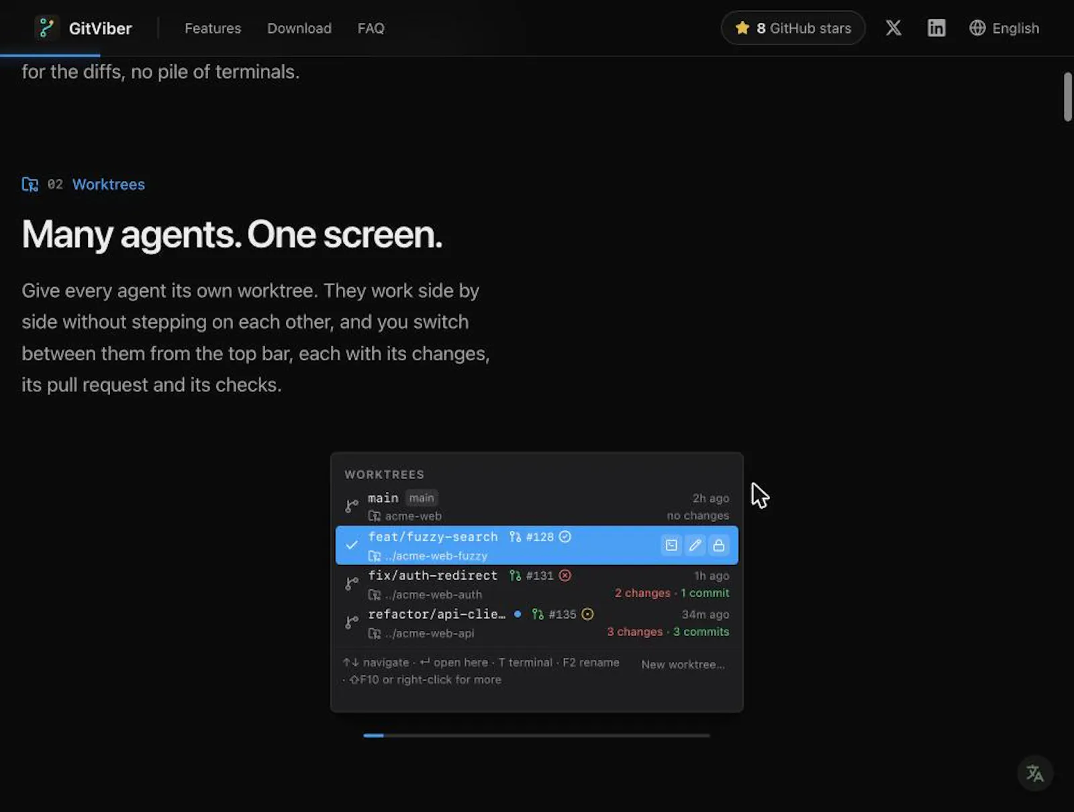1074x812 pixels.
Task: Click the GitViber logo icon
Action: [46, 28]
